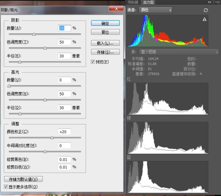The image size is (221, 196).
Task: Click the 存储为默认值 button
Action: [x=23, y=179]
